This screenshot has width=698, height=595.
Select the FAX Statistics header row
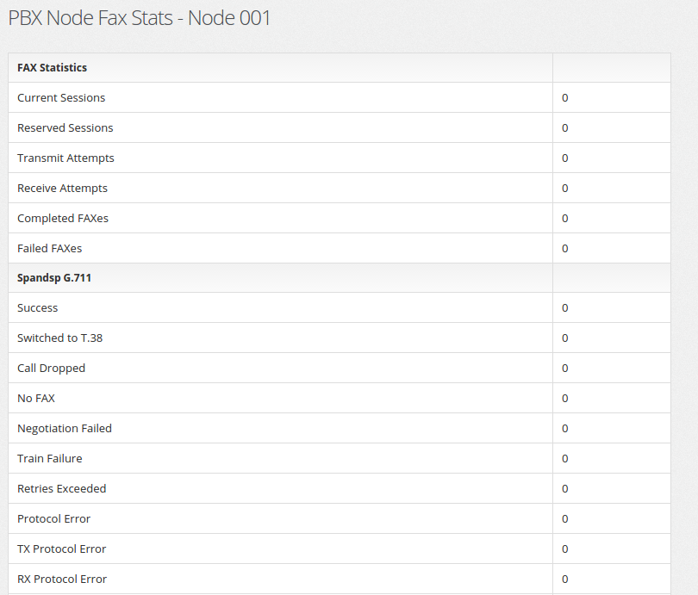click(x=340, y=67)
